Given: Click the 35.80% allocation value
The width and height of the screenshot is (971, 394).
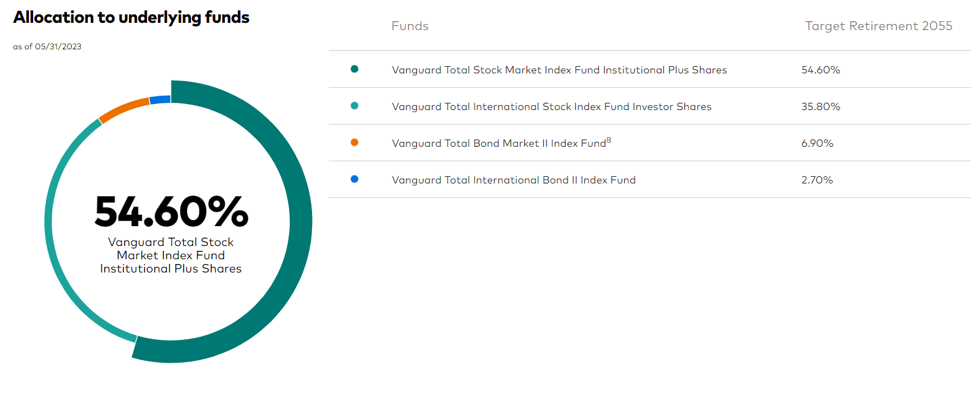Looking at the screenshot, I should (x=820, y=106).
